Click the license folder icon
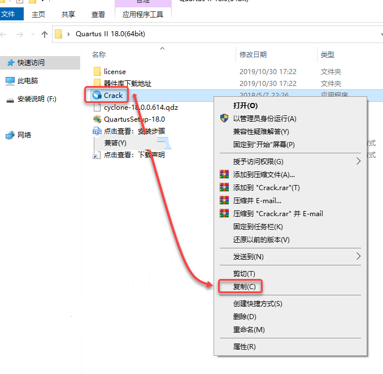383x374 pixels. coord(97,71)
